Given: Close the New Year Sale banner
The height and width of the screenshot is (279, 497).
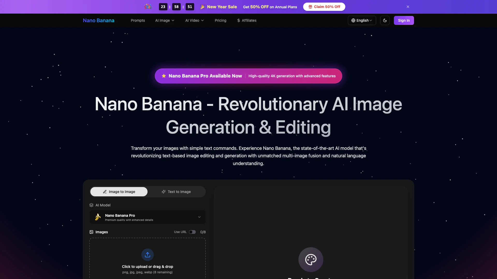Looking at the screenshot, I should coord(408,7).
